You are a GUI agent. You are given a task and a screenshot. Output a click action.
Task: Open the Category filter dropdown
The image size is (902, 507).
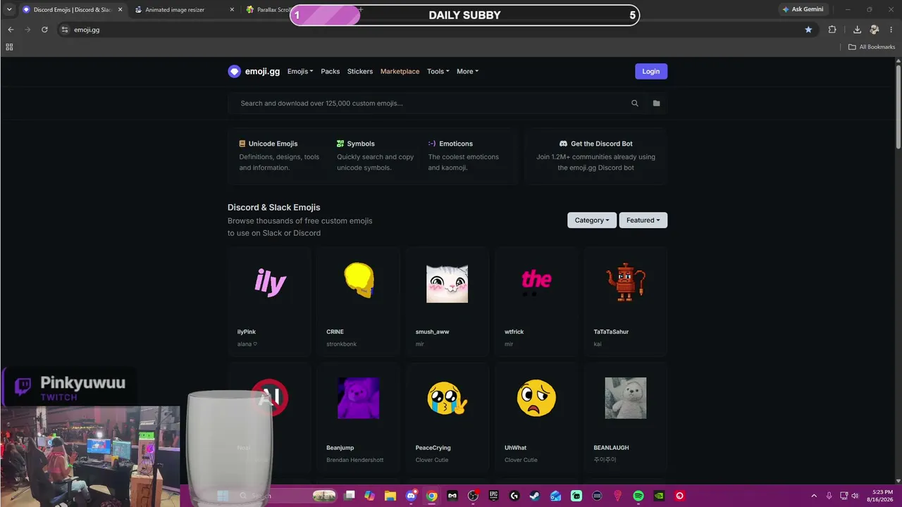[x=592, y=220]
